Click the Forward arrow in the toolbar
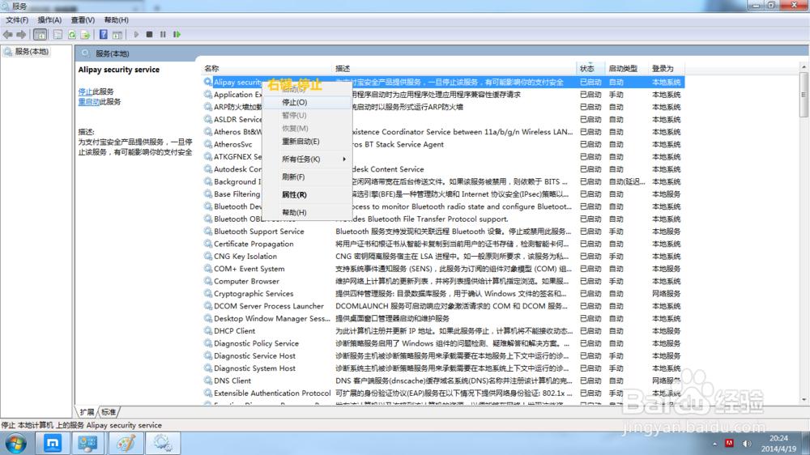Image resolution: width=810 pixels, height=455 pixels. point(21,35)
